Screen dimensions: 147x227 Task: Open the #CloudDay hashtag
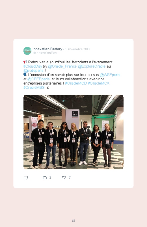(x=33, y=66)
